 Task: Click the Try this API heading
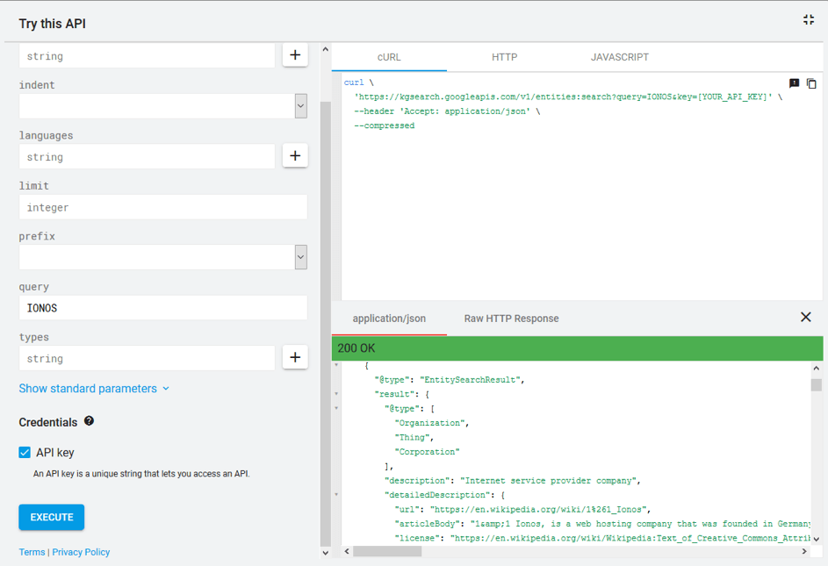click(x=53, y=24)
